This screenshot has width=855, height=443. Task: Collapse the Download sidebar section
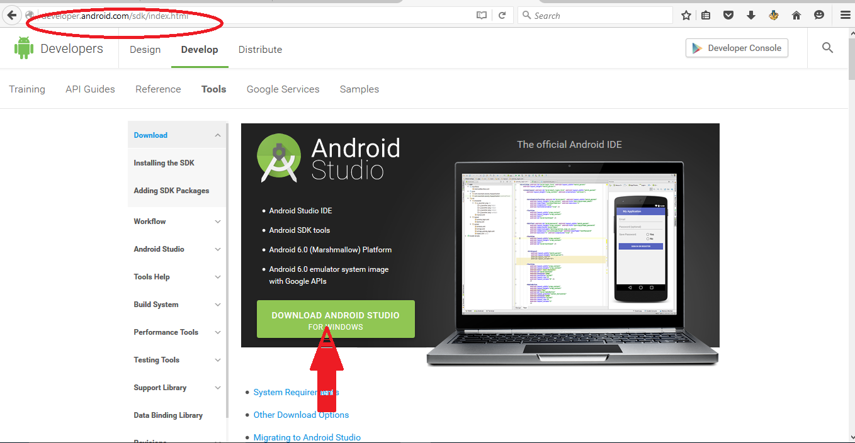[x=217, y=135]
